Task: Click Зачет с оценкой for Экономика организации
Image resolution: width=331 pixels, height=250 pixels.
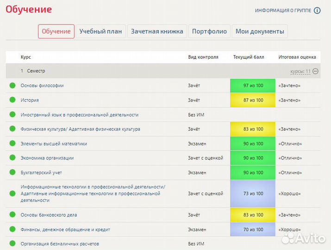Action: [x=206, y=158]
